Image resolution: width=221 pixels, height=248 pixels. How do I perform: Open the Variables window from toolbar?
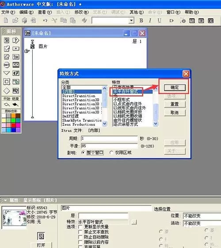pyautogui.click(x=201, y=21)
